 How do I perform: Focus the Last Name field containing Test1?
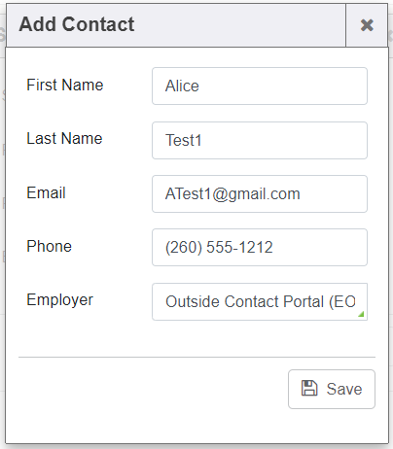point(260,140)
